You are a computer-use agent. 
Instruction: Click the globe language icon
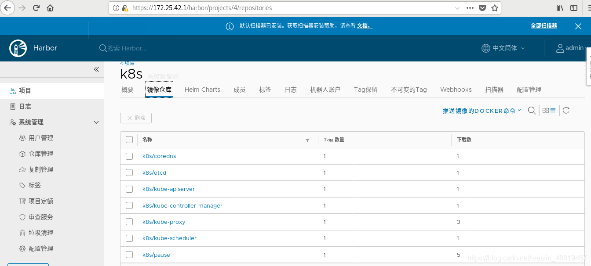[x=486, y=48]
